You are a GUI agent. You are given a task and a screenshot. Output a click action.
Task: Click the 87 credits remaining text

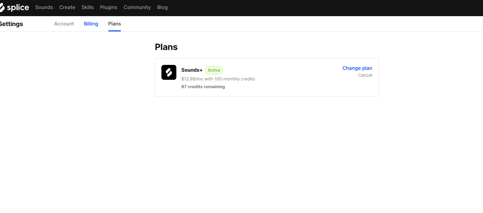(x=203, y=87)
